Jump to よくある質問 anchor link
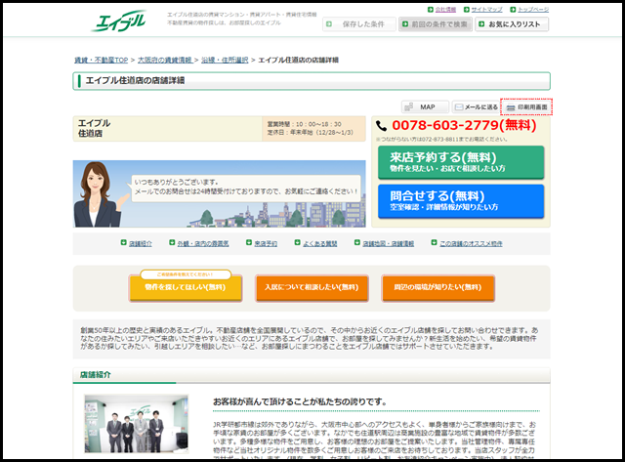The width and height of the screenshot is (625, 462). pyautogui.click(x=319, y=243)
